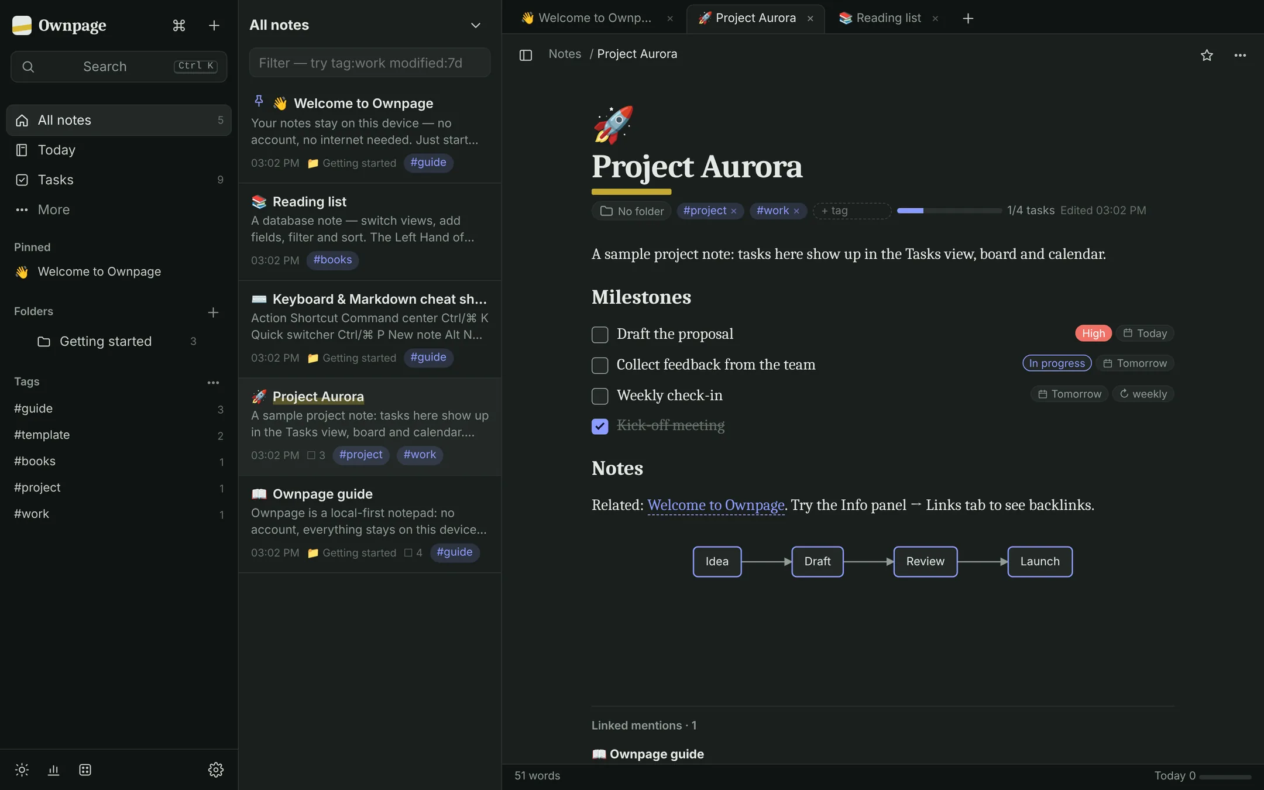
Task: Open the In progress status chip
Action: click(x=1057, y=363)
